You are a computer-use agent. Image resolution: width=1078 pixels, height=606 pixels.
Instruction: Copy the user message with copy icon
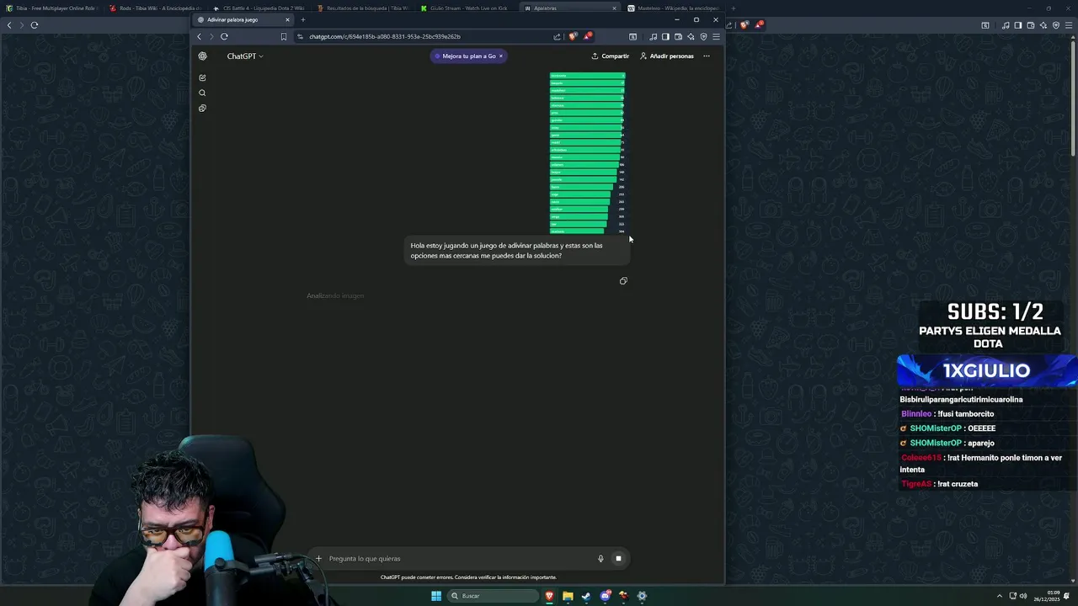click(x=623, y=281)
